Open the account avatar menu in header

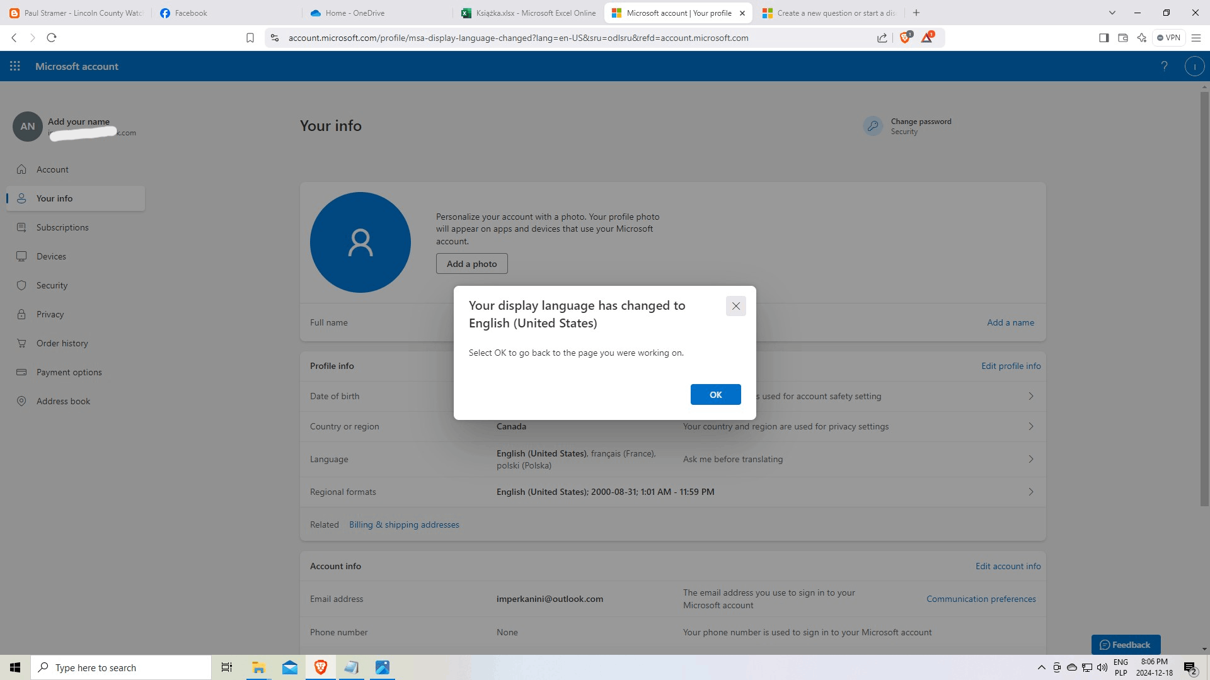click(x=1194, y=66)
